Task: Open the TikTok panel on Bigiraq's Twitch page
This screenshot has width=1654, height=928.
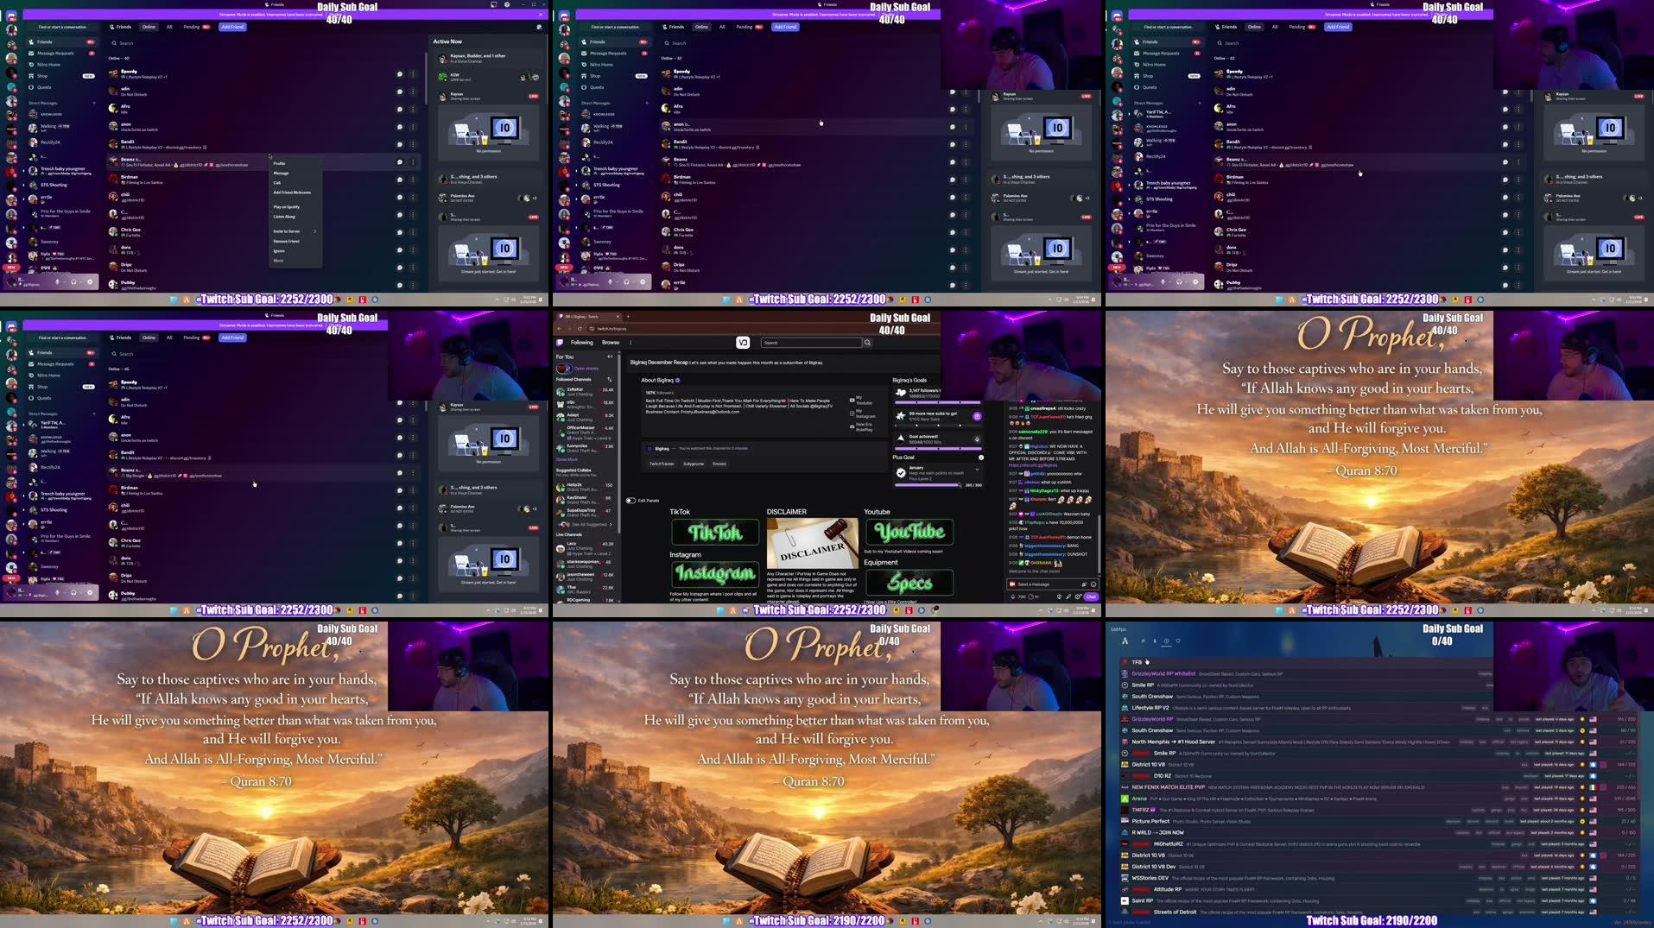Action: pos(715,532)
